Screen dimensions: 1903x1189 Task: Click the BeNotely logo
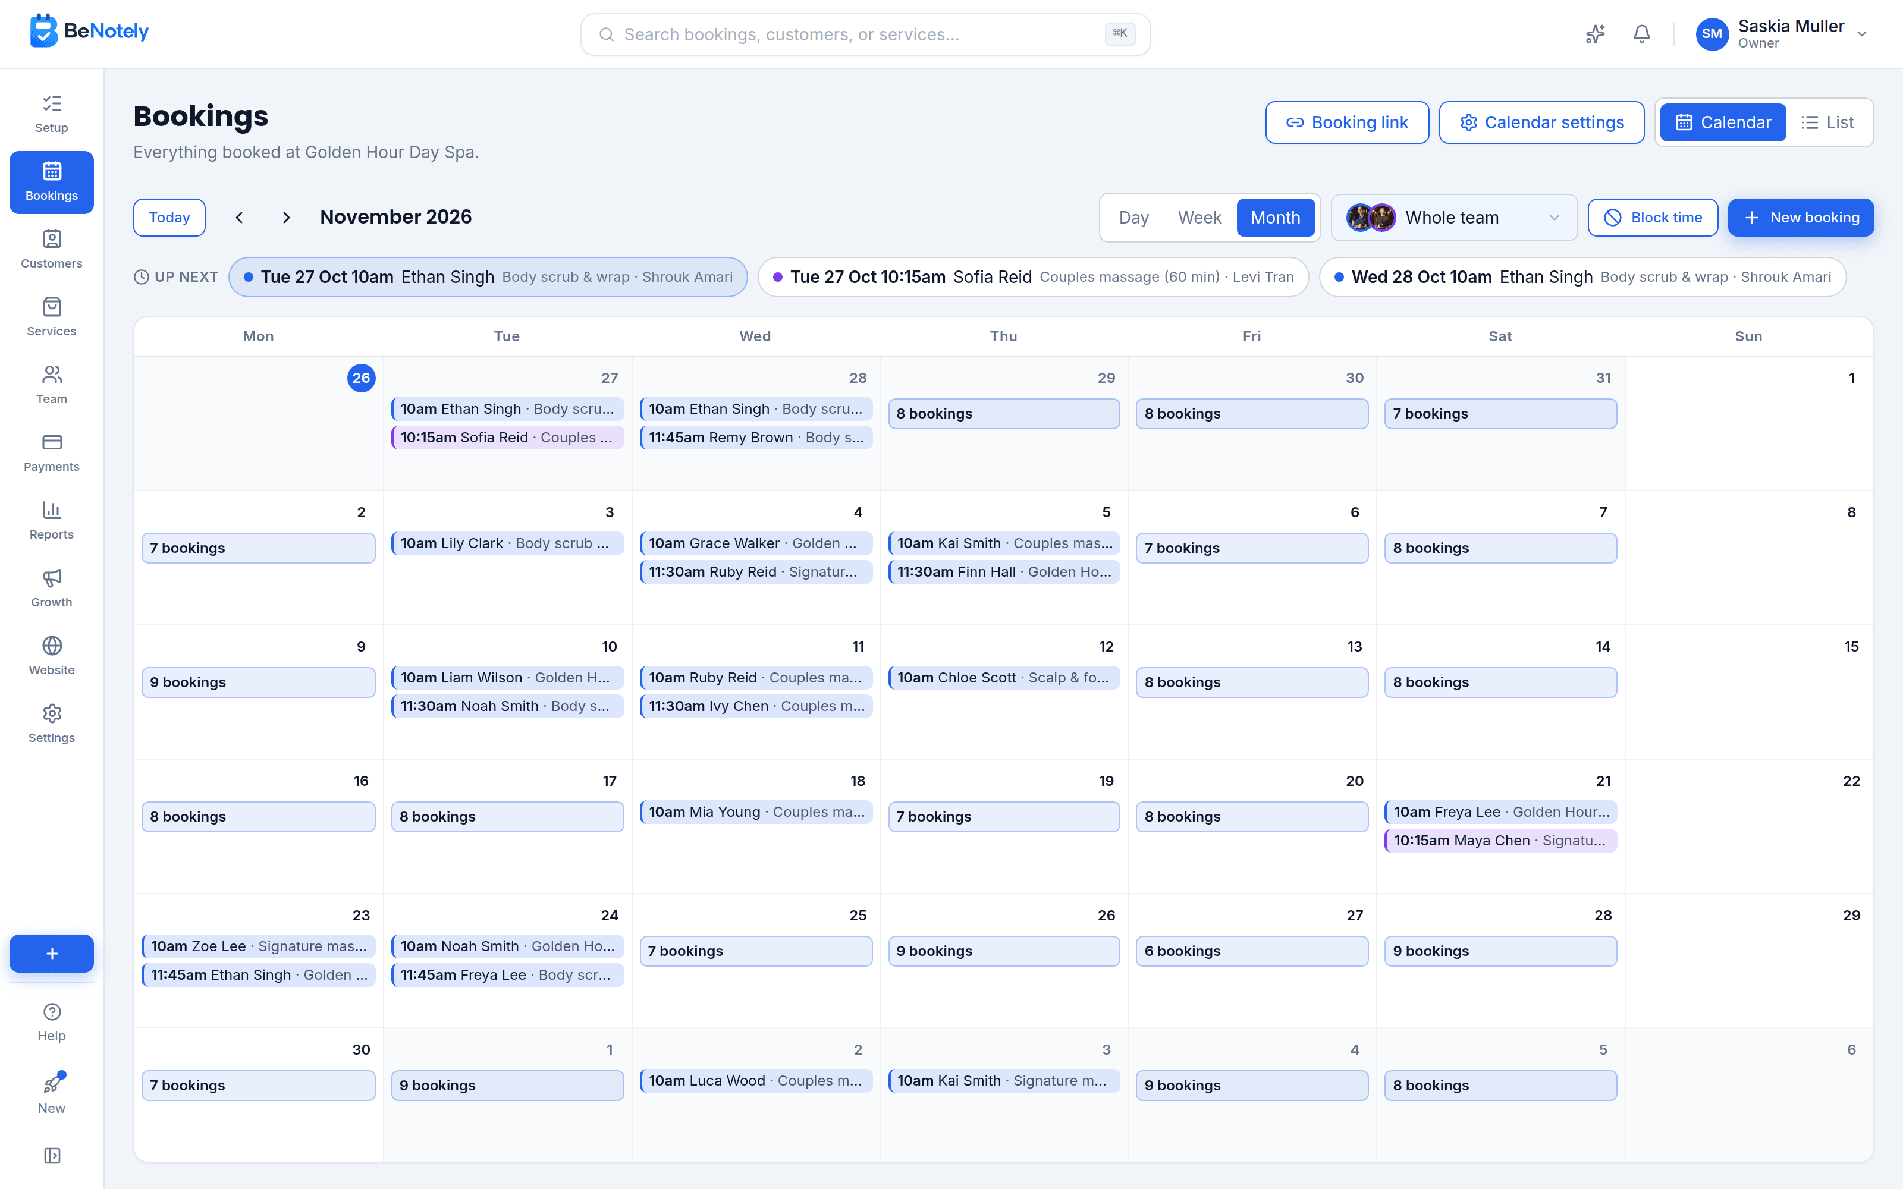click(89, 32)
